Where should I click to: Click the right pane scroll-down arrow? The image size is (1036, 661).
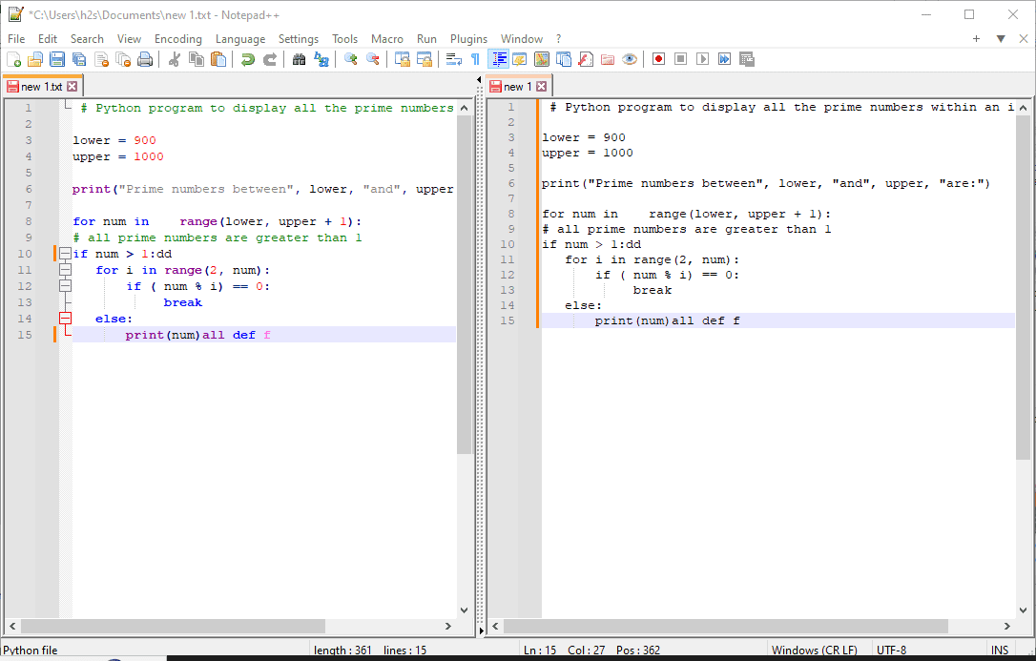[x=1023, y=610]
